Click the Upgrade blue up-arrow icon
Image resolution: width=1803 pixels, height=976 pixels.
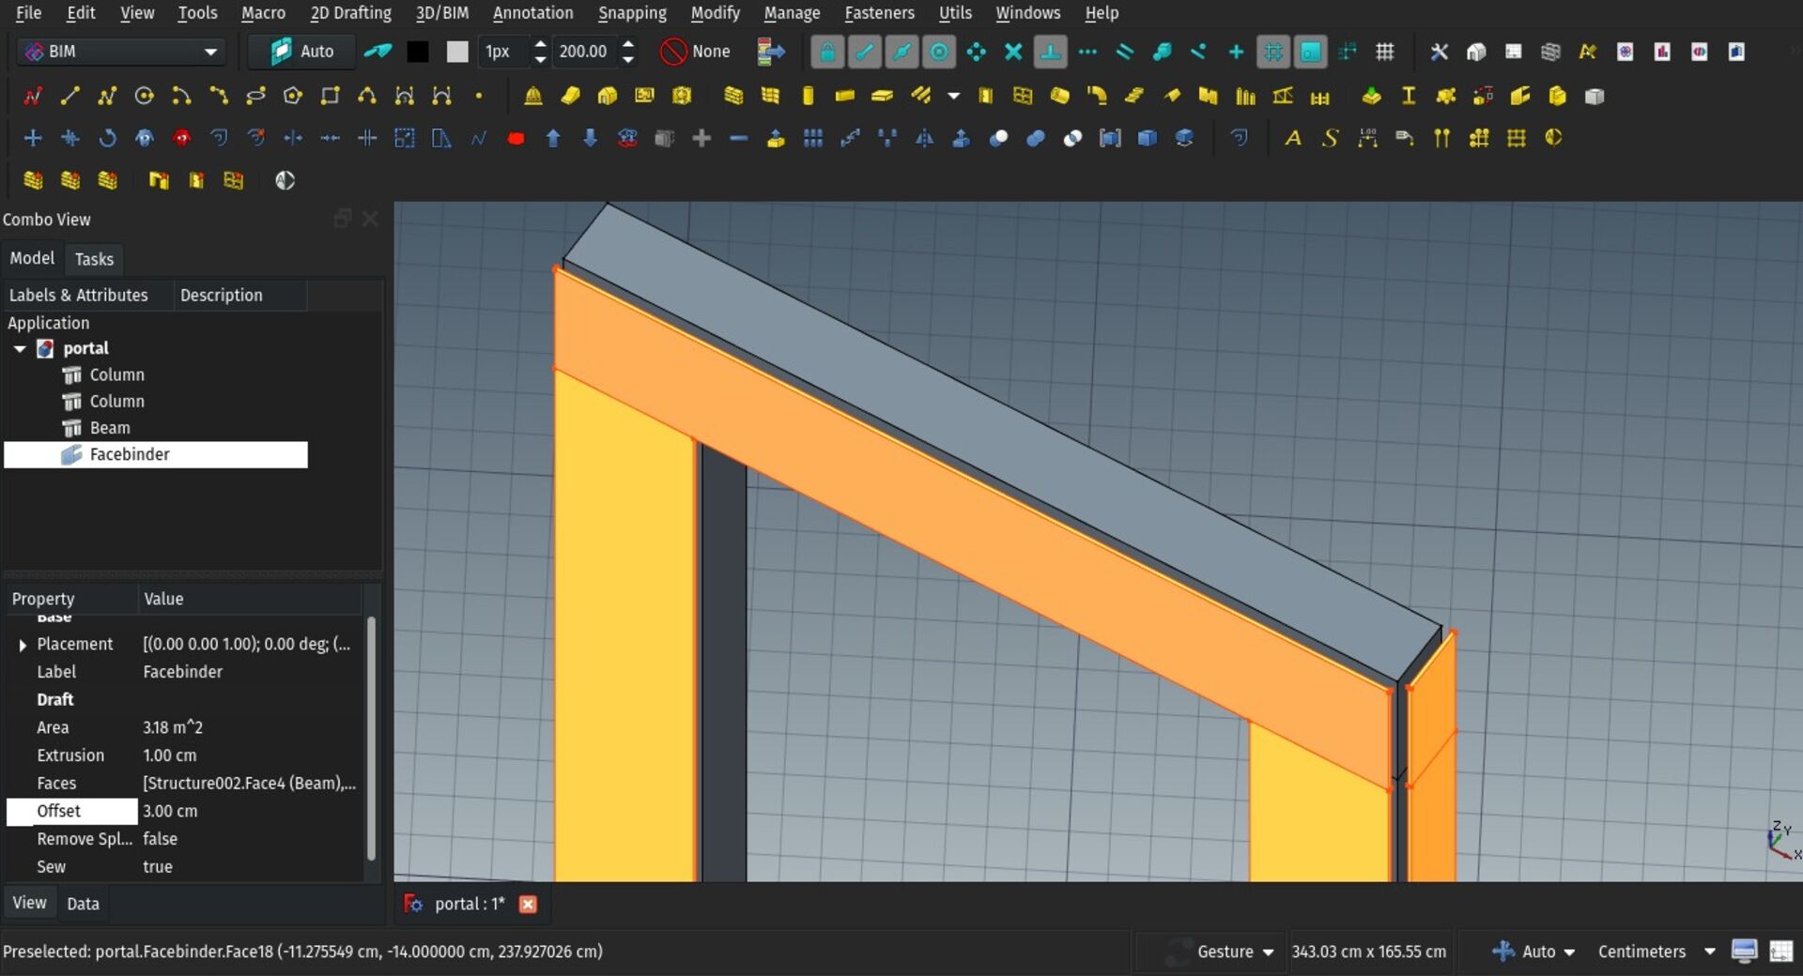tap(553, 139)
